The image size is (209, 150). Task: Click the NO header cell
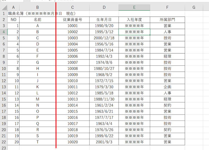[x=13, y=20]
